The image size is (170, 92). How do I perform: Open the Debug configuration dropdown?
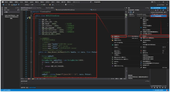[27, 5]
